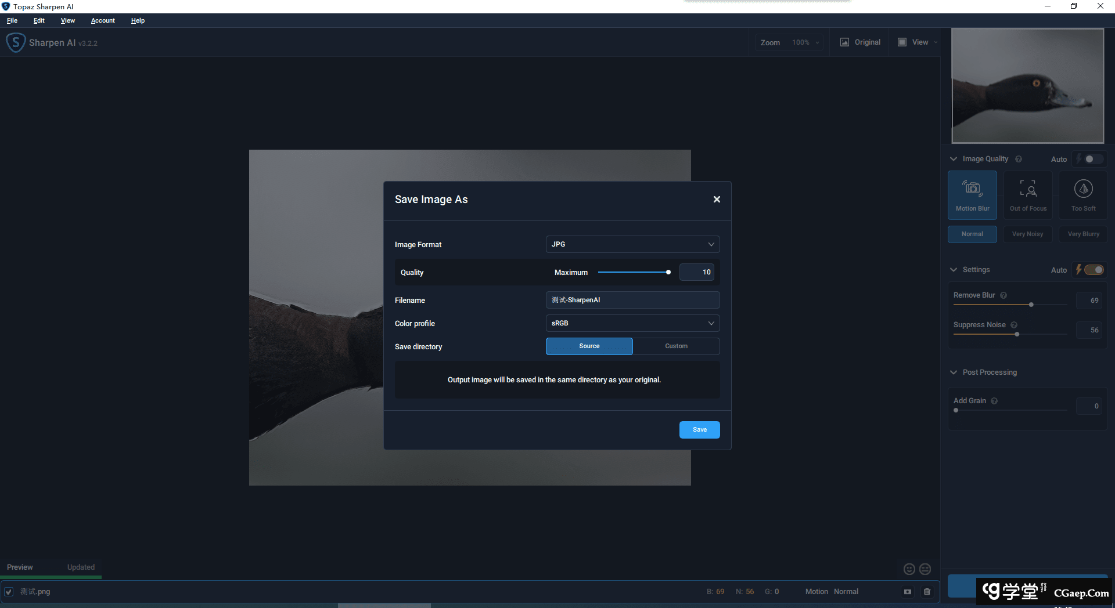Click the Filename text field
This screenshot has height=608, width=1115.
click(x=632, y=300)
